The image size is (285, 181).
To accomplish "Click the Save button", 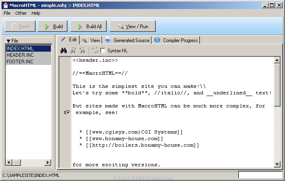I will [x=20, y=26].
